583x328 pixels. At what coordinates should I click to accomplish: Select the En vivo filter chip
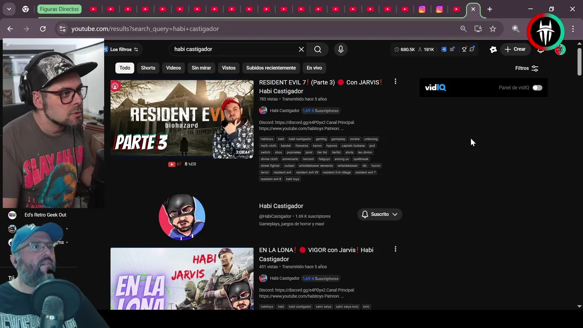314,68
